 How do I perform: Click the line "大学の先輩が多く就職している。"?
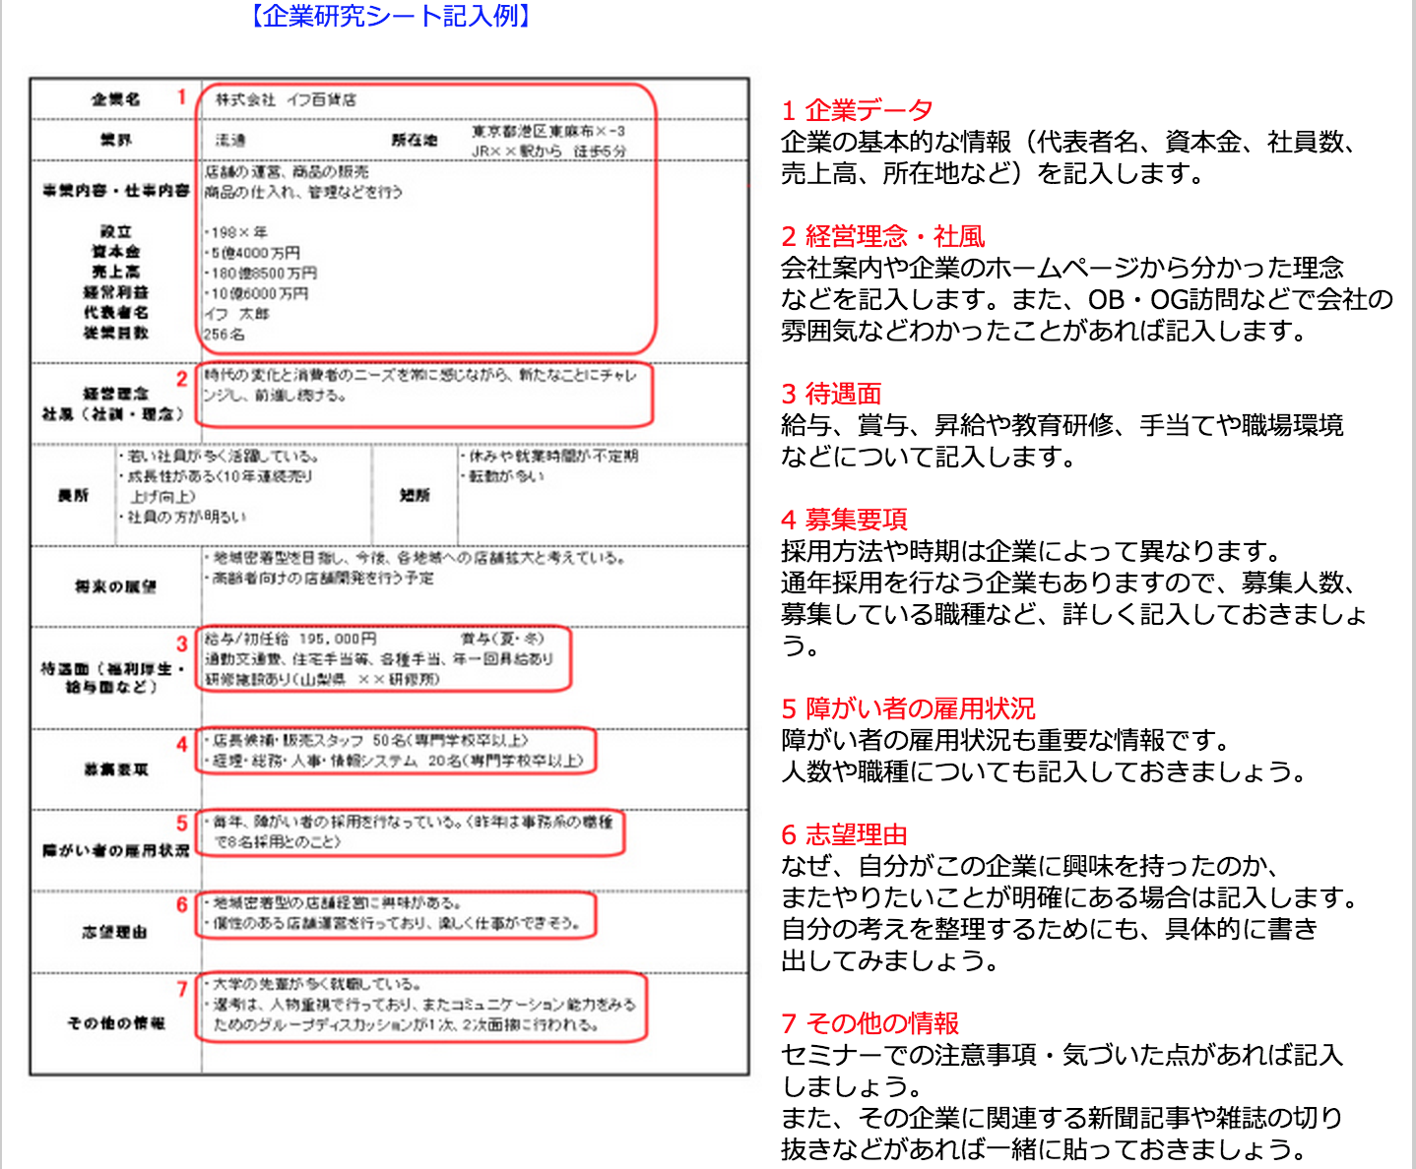[313, 983]
